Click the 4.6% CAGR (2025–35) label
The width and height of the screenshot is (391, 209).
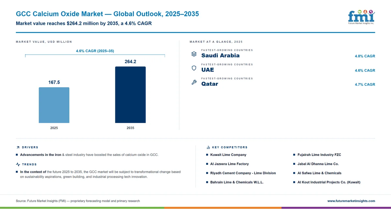(95, 51)
